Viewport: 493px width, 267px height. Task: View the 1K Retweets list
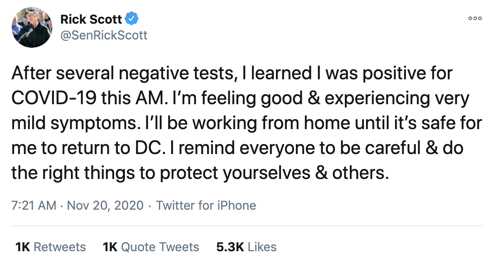point(51,247)
